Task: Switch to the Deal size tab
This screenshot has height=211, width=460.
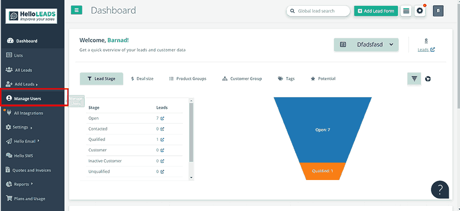Action: 142,78
